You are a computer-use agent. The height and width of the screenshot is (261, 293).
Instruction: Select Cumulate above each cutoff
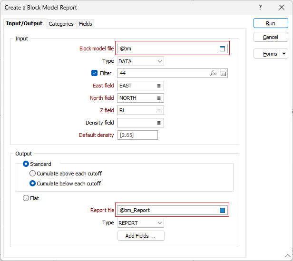click(x=33, y=174)
